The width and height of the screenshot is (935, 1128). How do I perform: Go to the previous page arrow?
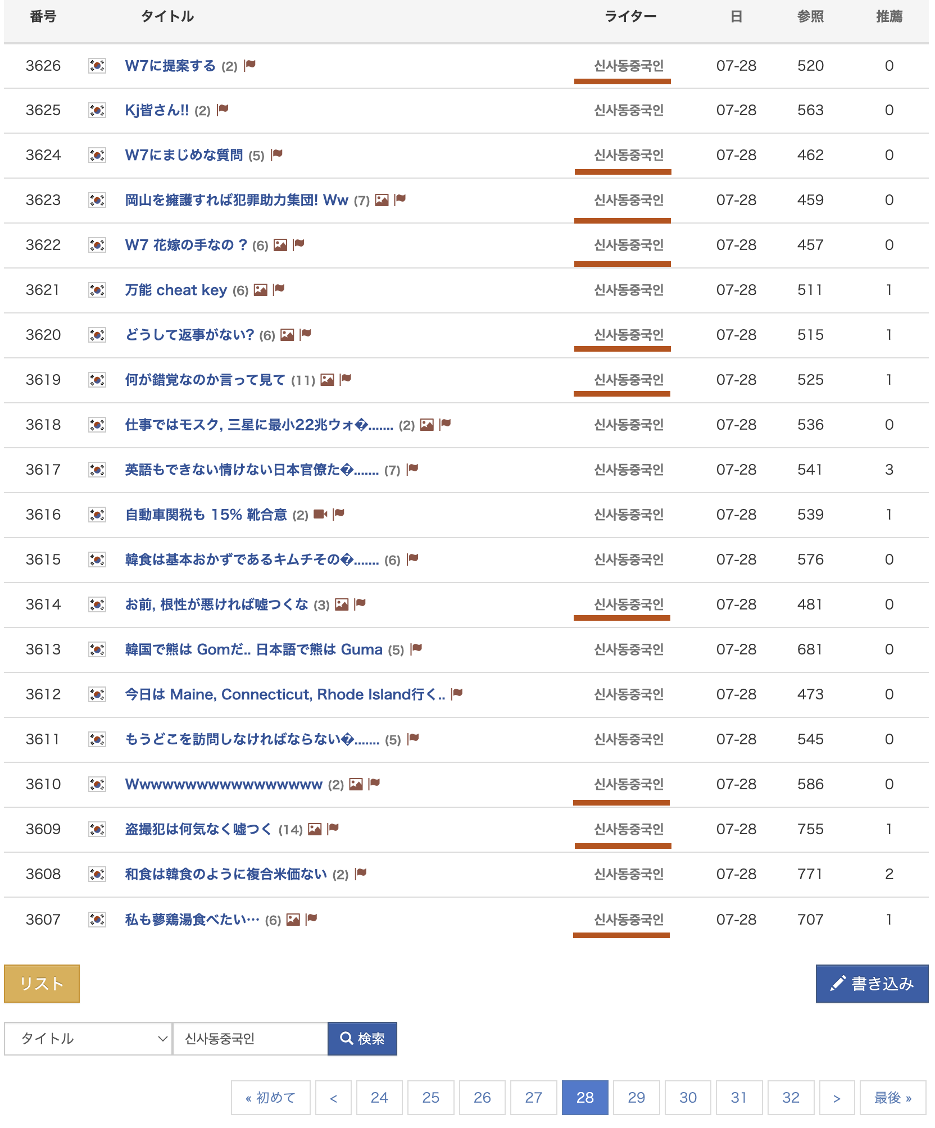(333, 1098)
